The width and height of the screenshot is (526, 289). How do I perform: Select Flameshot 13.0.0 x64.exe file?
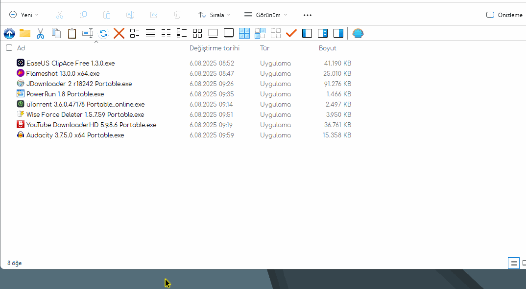pyautogui.click(x=63, y=73)
